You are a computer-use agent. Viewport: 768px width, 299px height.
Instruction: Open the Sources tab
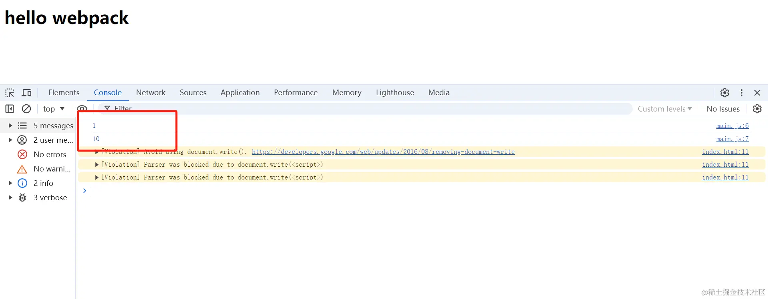click(193, 93)
